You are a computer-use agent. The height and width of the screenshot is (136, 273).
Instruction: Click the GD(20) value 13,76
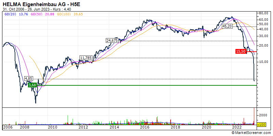click(24, 14)
